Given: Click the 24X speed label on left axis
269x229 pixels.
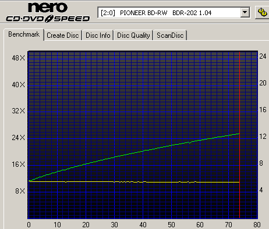Looking at the screenshot, I should point(19,138).
